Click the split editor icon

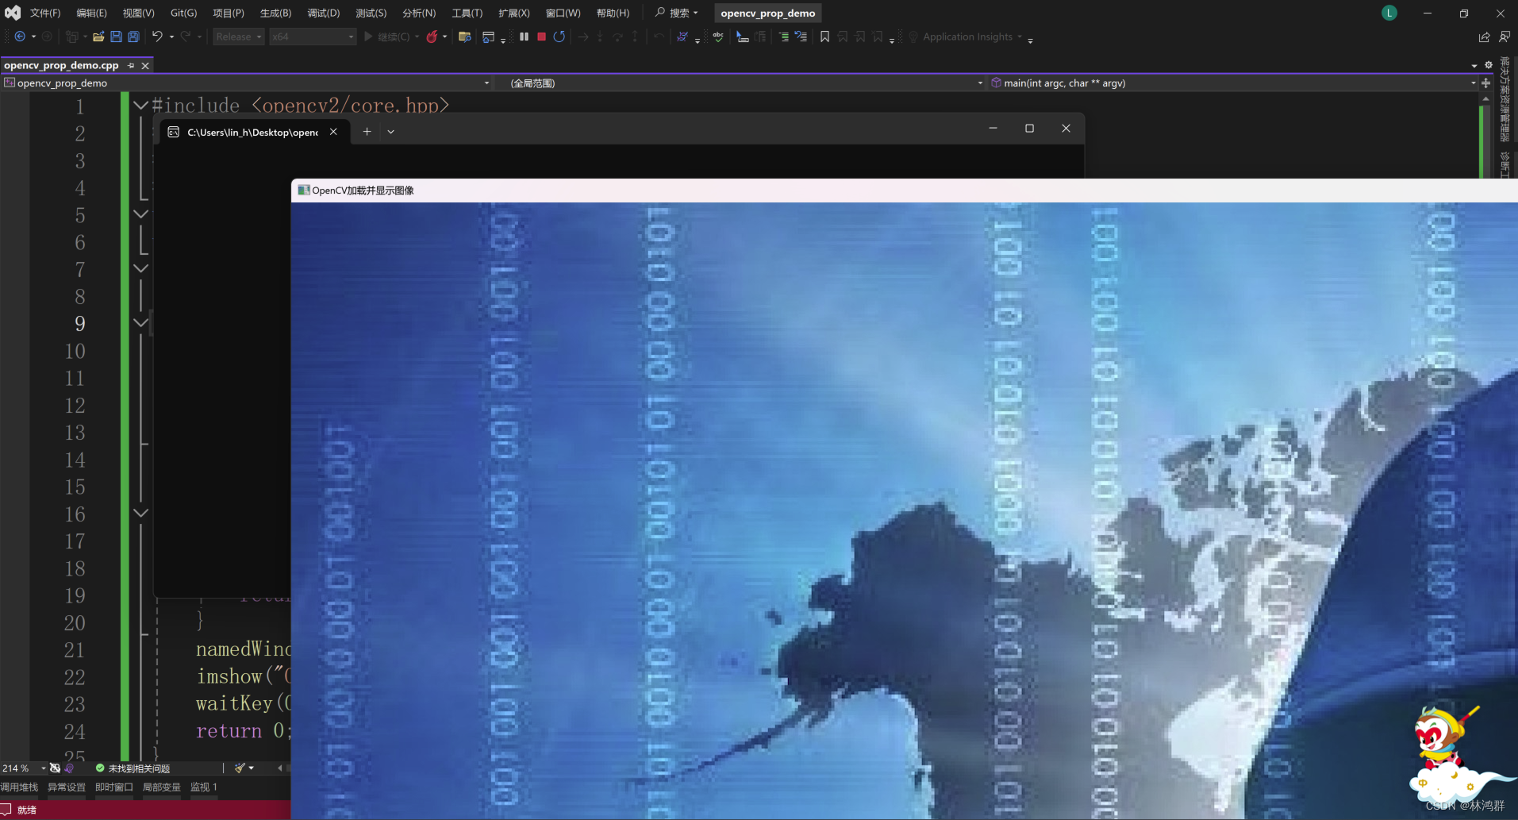pos(1485,83)
